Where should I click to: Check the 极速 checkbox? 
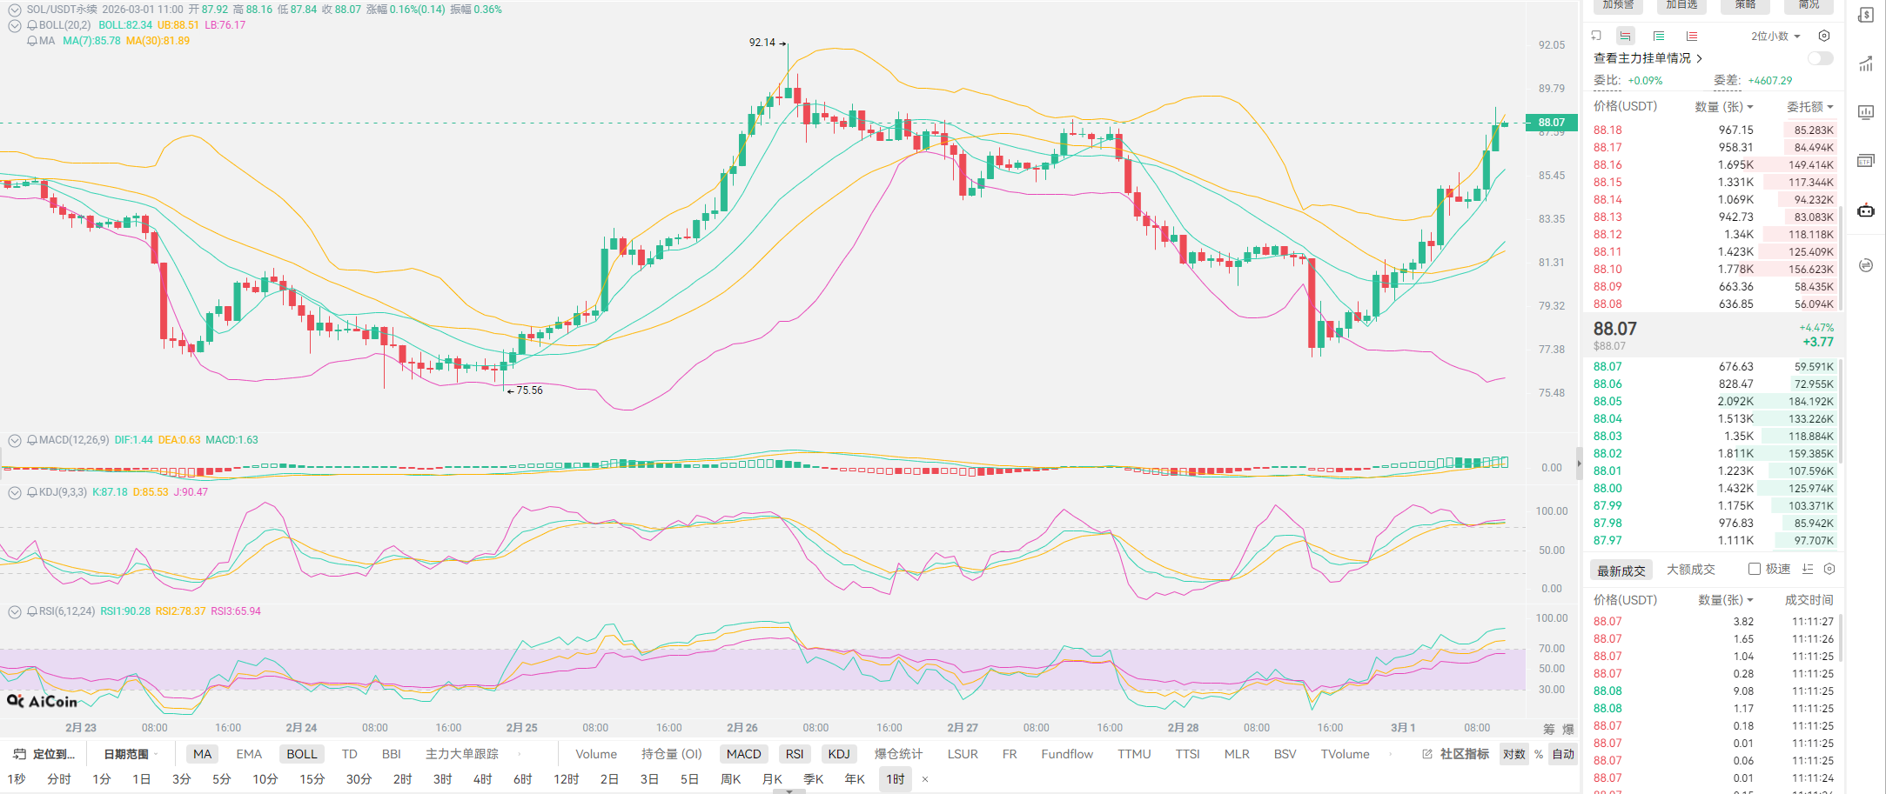1755,569
